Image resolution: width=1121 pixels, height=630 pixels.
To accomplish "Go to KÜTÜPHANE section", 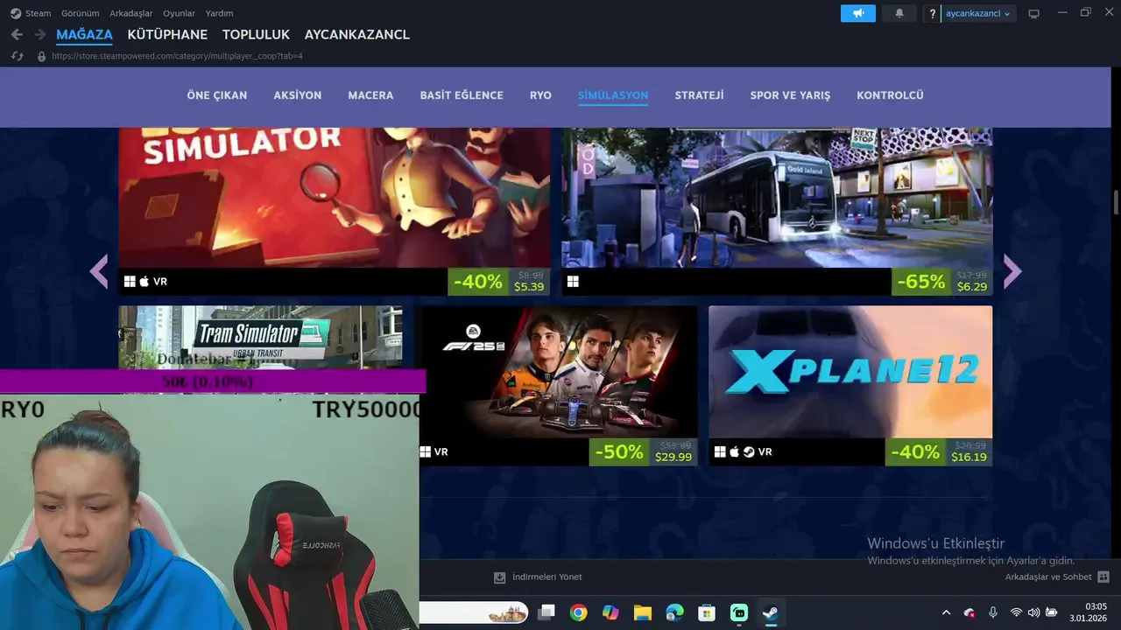I will point(167,34).
